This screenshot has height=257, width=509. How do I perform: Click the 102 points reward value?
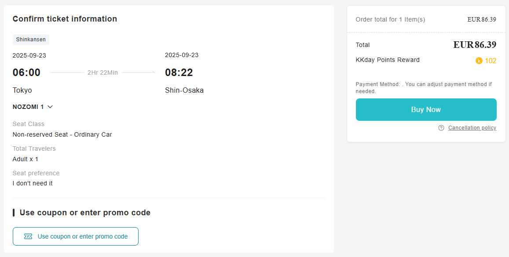pos(490,61)
